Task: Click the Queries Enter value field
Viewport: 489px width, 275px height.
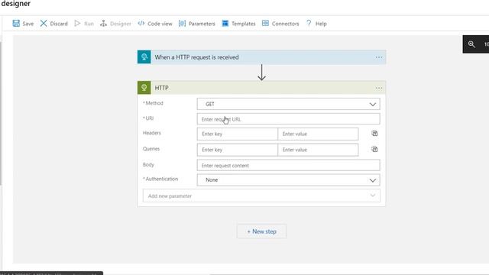Action: pyautogui.click(x=318, y=150)
